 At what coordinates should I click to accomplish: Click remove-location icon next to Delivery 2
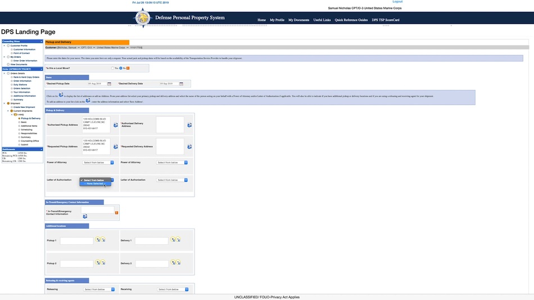click(x=178, y=262)
